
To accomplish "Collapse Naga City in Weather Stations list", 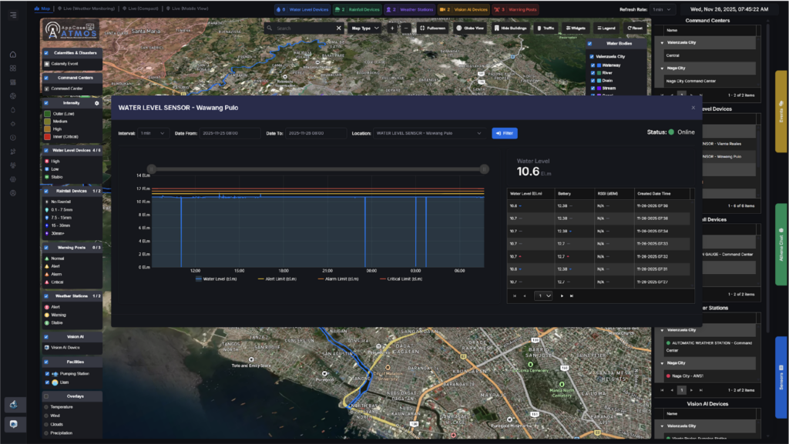I will pos(662,363).
